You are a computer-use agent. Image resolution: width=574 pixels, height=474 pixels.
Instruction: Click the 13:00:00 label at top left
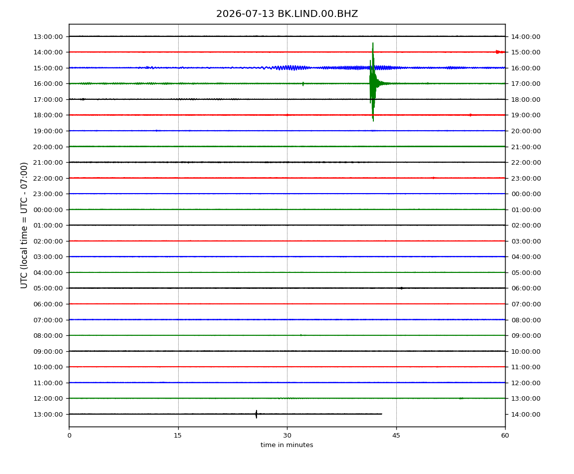pyautogui.click(x=48, y=36)
